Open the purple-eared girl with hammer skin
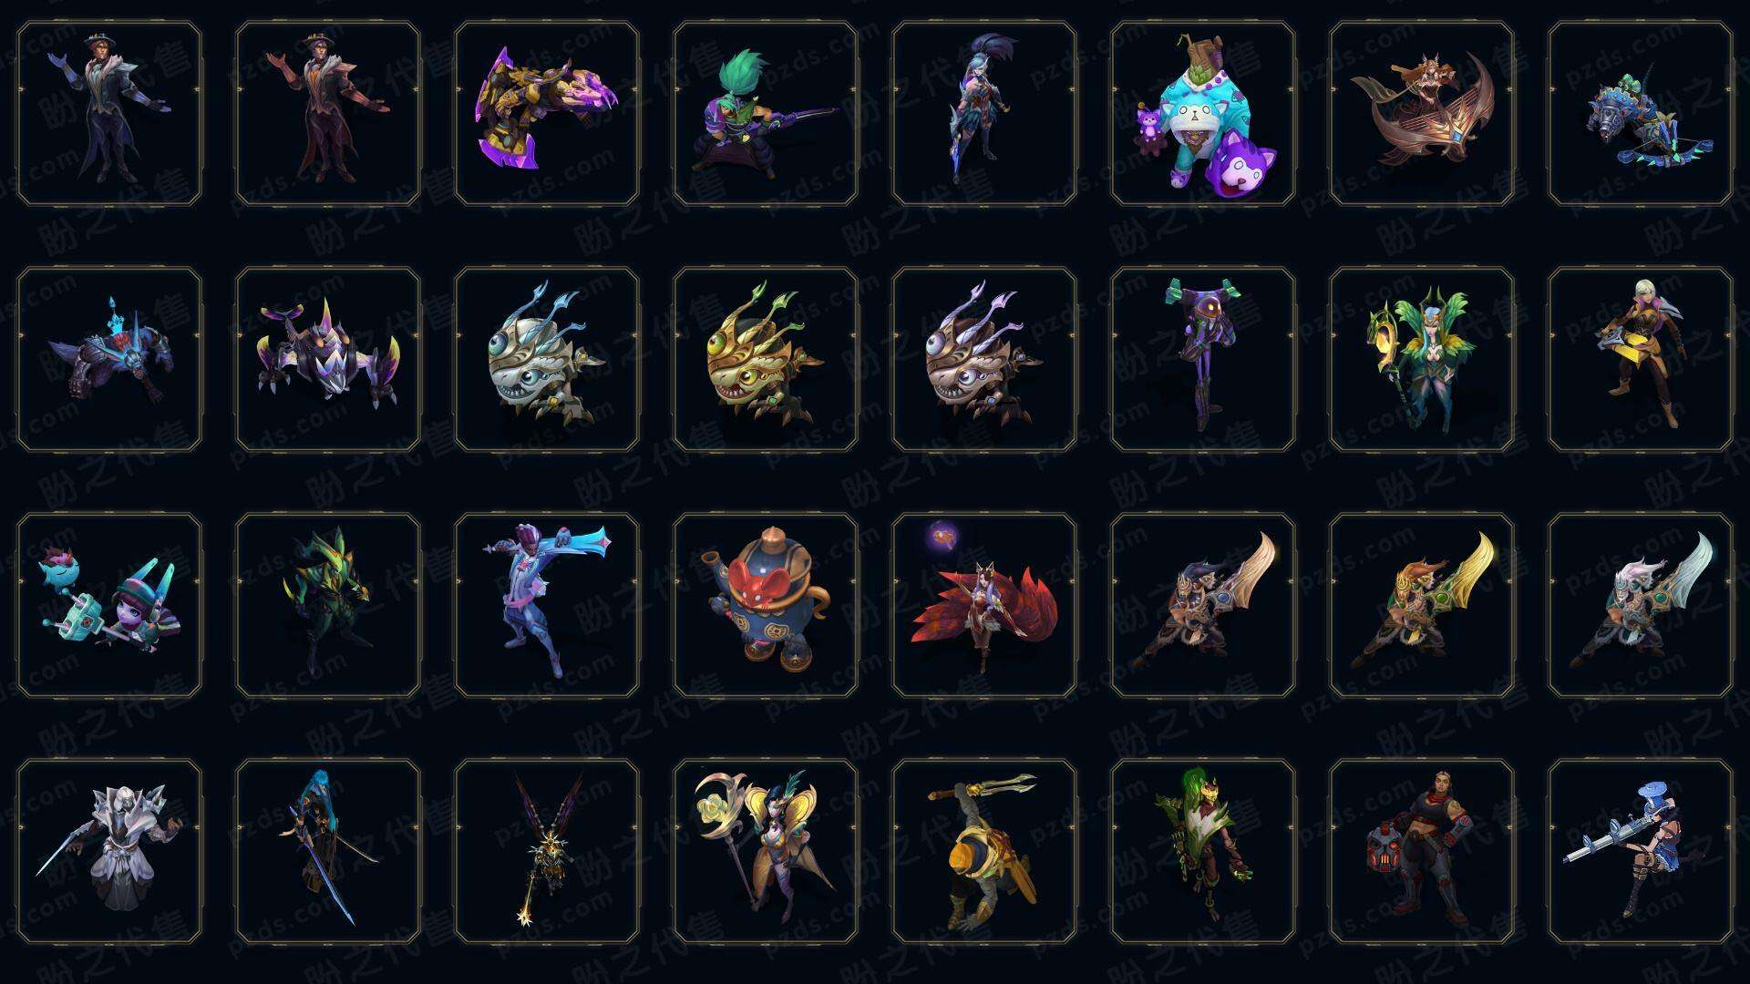This screenshot has height=984, width=1750. click(109, 606)
